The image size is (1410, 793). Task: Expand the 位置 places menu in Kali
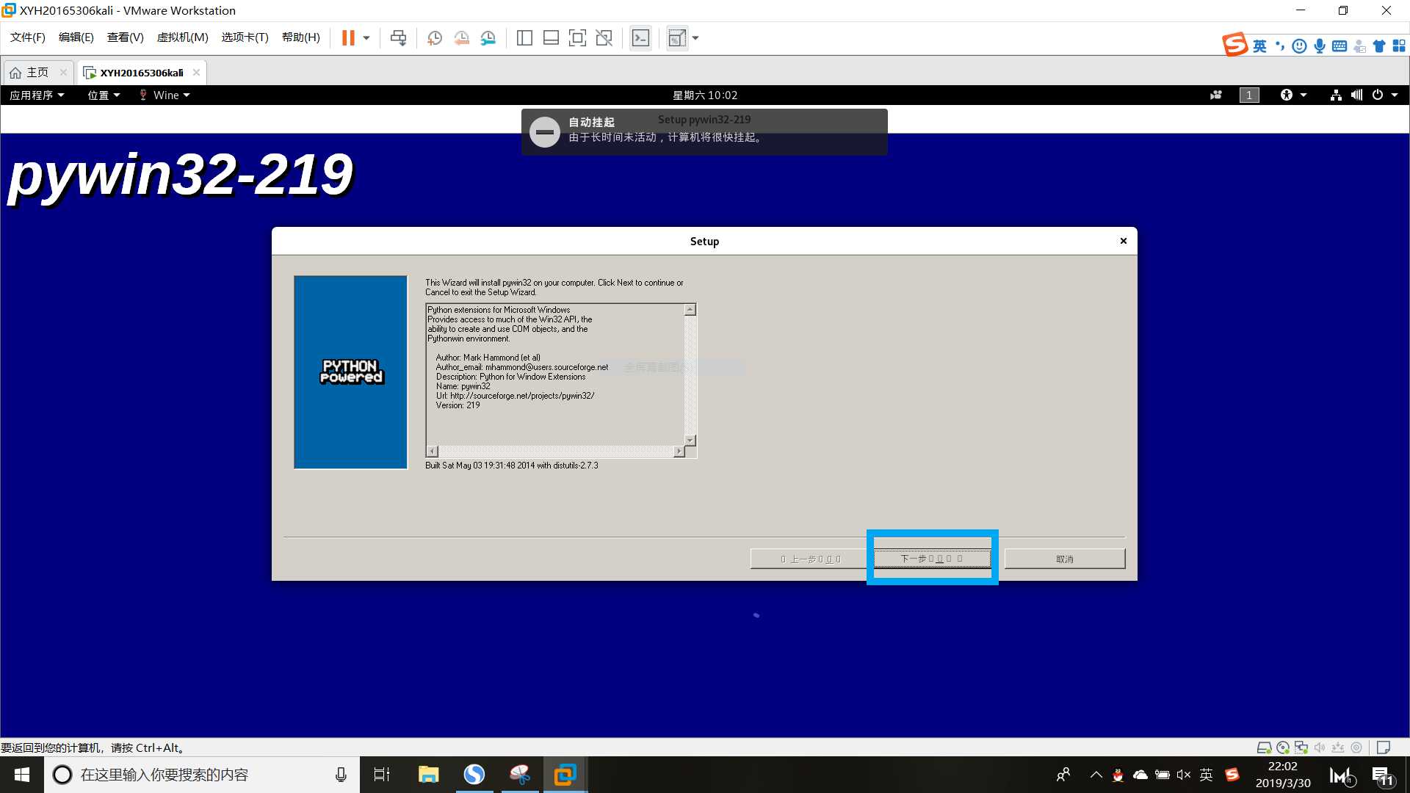pyautogui.click(x=104, y=95)
